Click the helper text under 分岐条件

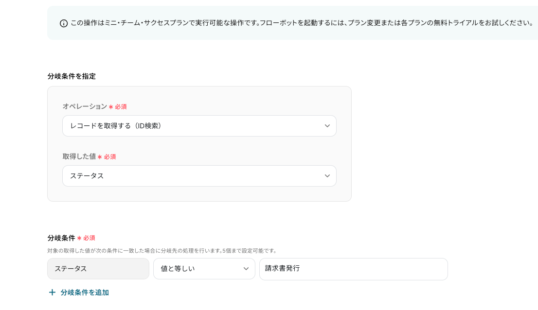click(162, 251)
